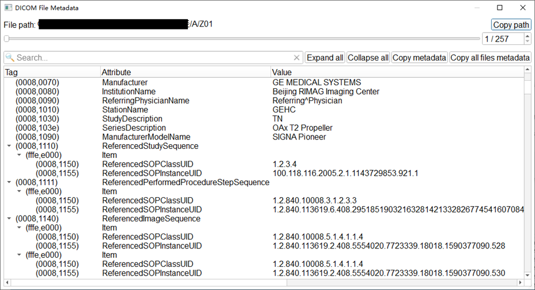Collapse the ReferencedImageSequence node
The image size is (535, 290).
click(x=9, y=219)
